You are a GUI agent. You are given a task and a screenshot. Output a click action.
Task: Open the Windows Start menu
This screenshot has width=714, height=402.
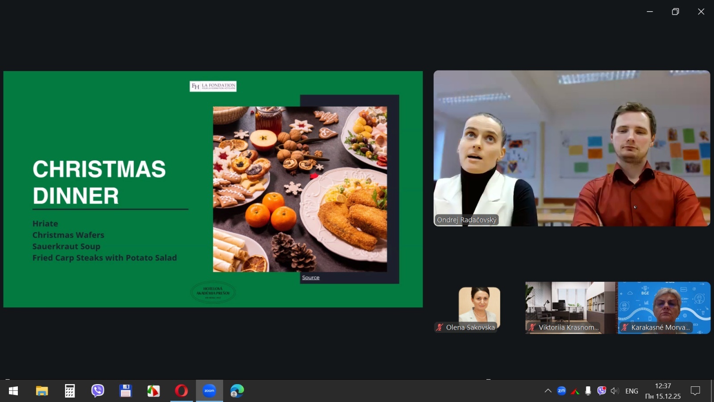tap(13, 391)
